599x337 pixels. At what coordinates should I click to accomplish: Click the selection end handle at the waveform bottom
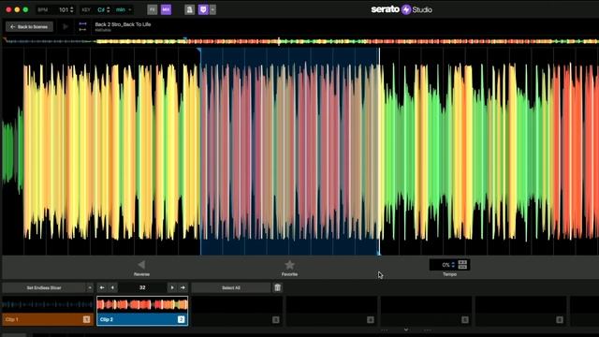[x=379, y=254]
